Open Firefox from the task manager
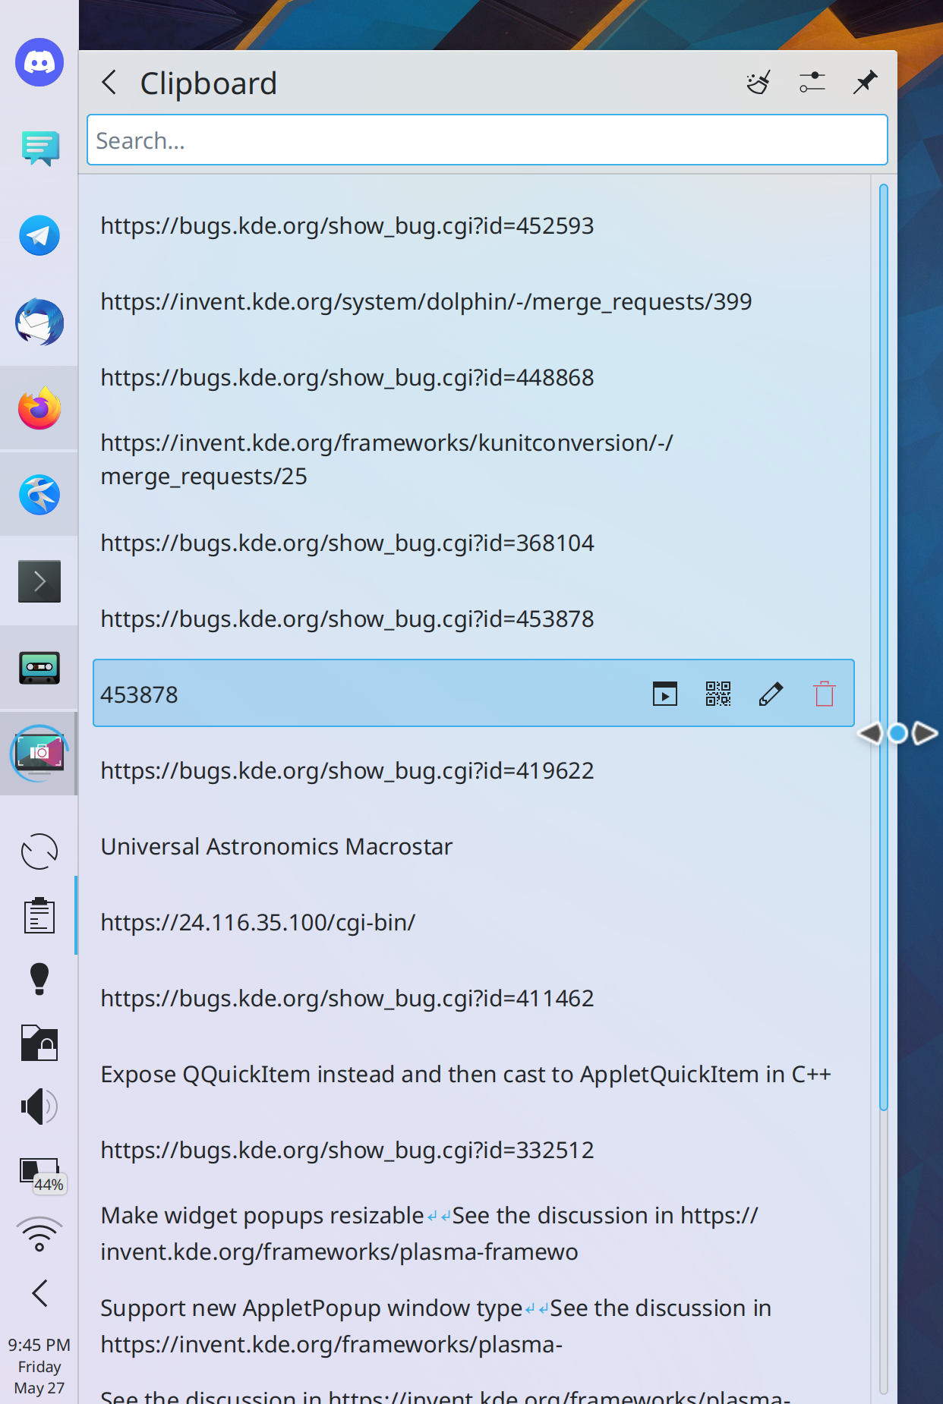The width and height of the screenshot is (943, 1404). (39, 408)
